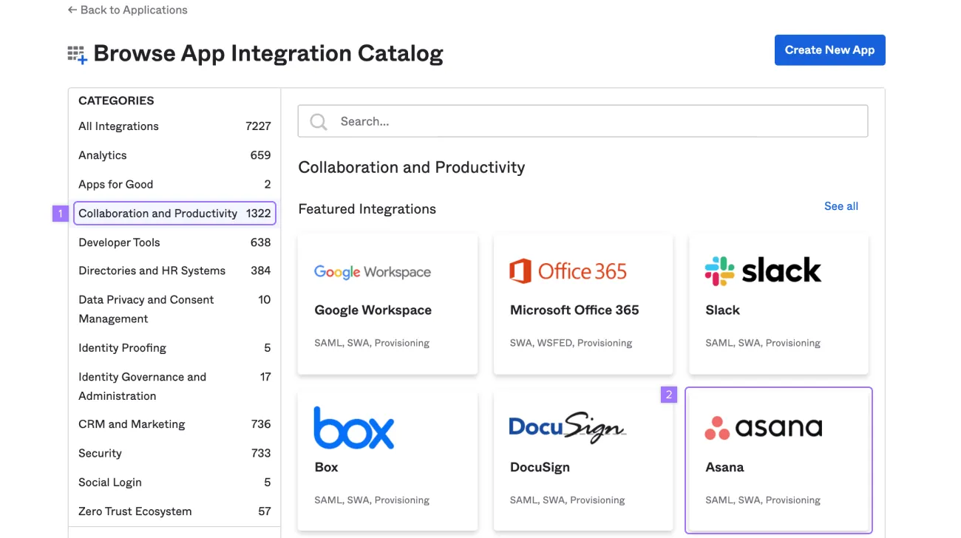Open the Security category
Image resolution: width=961 pixels, height=538 pixels.
[100, 453]
